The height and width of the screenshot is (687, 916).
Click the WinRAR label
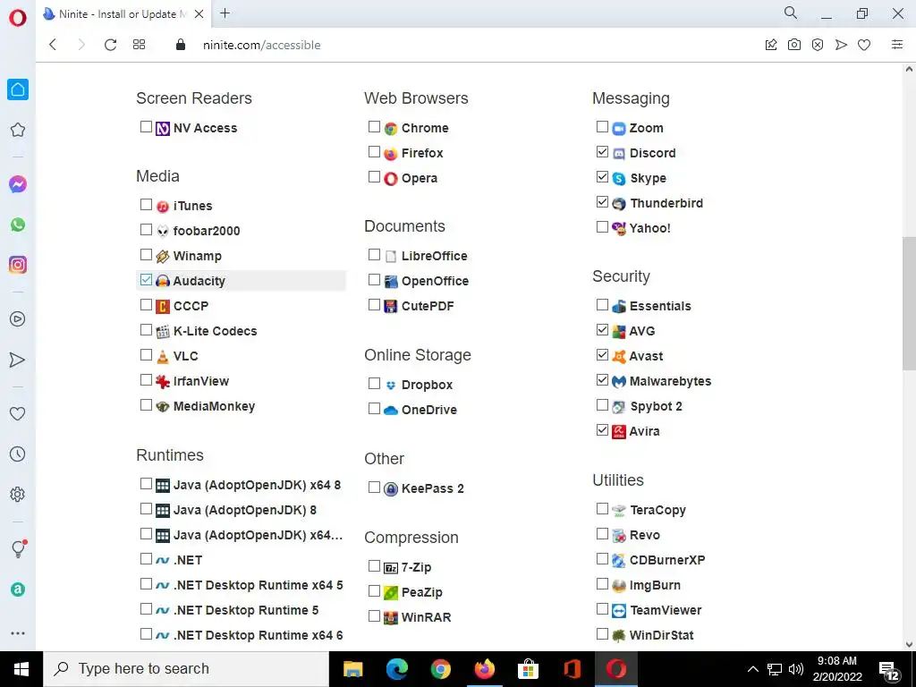(426, 617)
